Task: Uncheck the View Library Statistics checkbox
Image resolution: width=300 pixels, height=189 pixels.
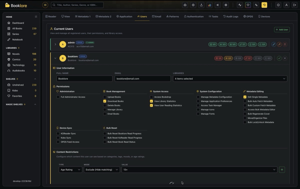Action: [151, 101]
